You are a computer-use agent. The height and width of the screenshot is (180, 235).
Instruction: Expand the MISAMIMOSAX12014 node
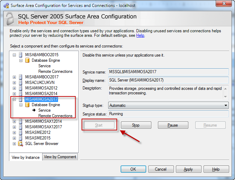point(14,121)
